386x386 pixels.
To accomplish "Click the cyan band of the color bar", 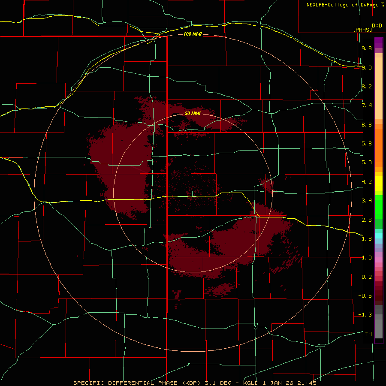I will pyautogui.click(x=379, y=236).
